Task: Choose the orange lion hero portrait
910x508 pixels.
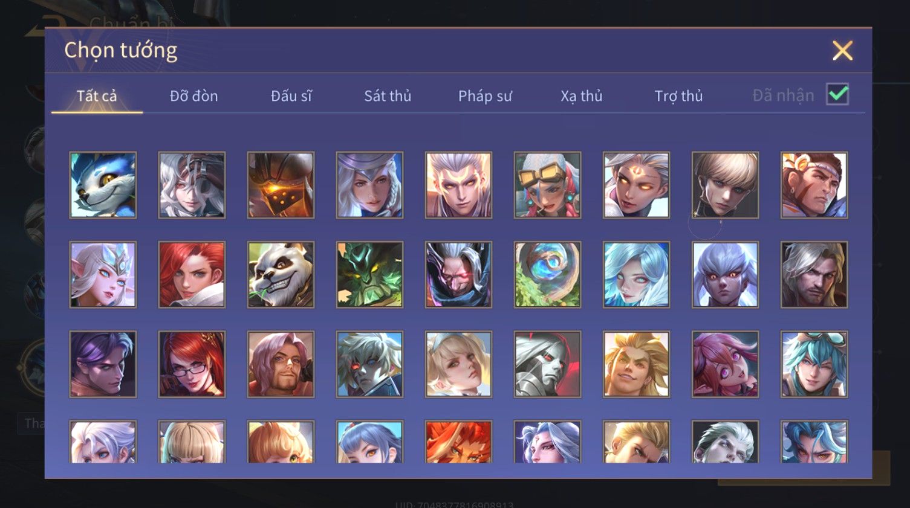Action: (458, 442)
